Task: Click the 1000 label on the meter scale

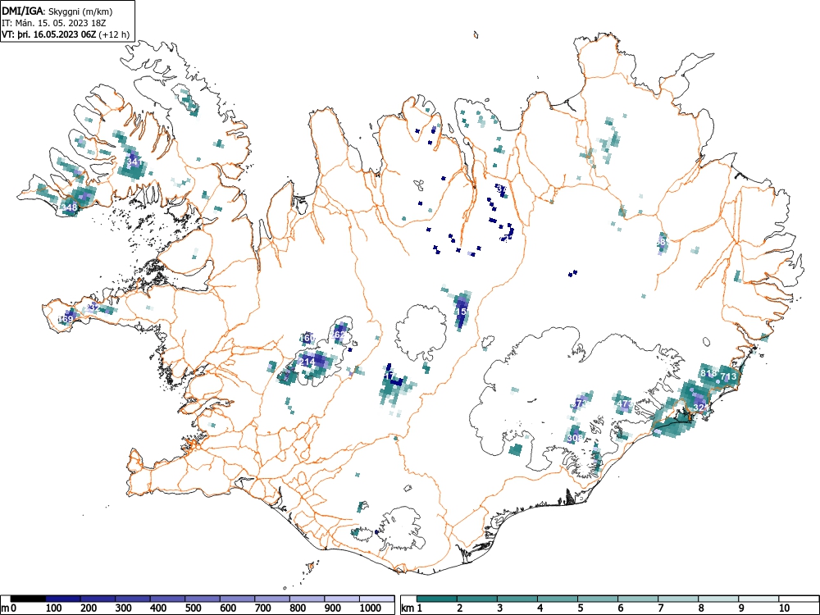Action: pos(371,608)
